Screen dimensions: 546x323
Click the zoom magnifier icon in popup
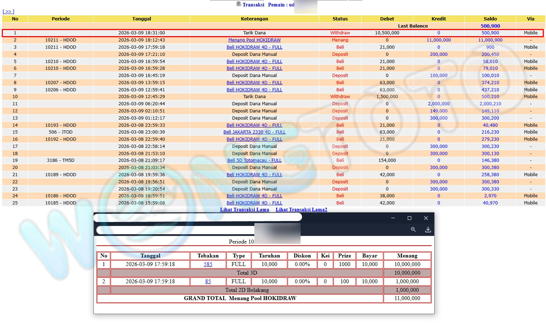tap(413, 230)
